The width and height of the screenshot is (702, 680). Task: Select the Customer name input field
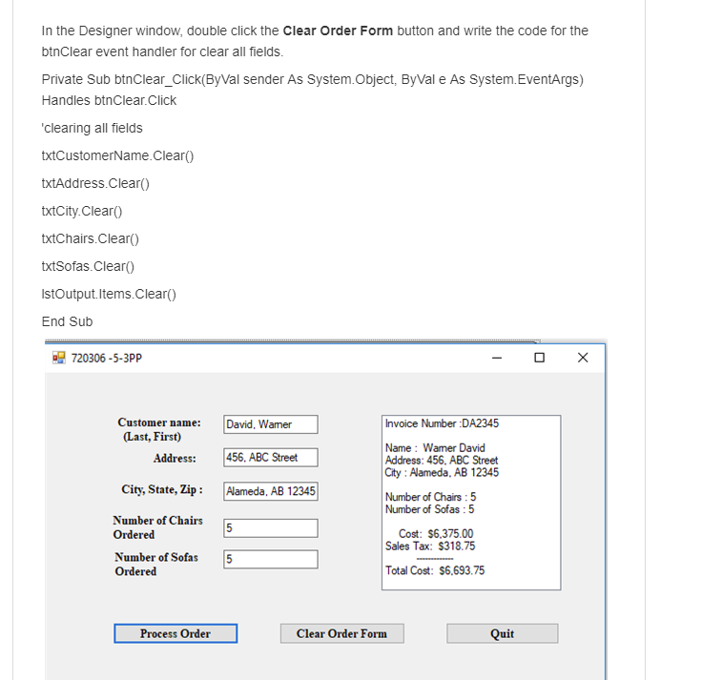tap(271, 424)
